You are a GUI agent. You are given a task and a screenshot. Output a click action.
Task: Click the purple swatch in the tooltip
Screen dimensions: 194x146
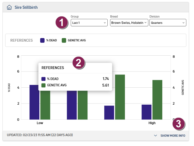pyautogui.click(x=43, y=79)
